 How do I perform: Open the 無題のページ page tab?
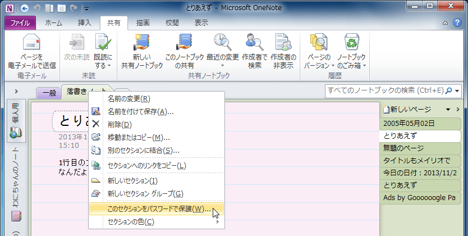point(420,148)
